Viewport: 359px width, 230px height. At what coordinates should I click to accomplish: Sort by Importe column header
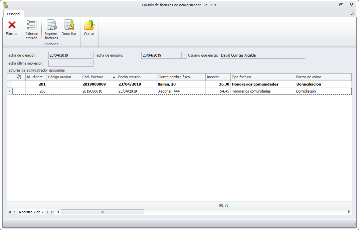point(218,77)
